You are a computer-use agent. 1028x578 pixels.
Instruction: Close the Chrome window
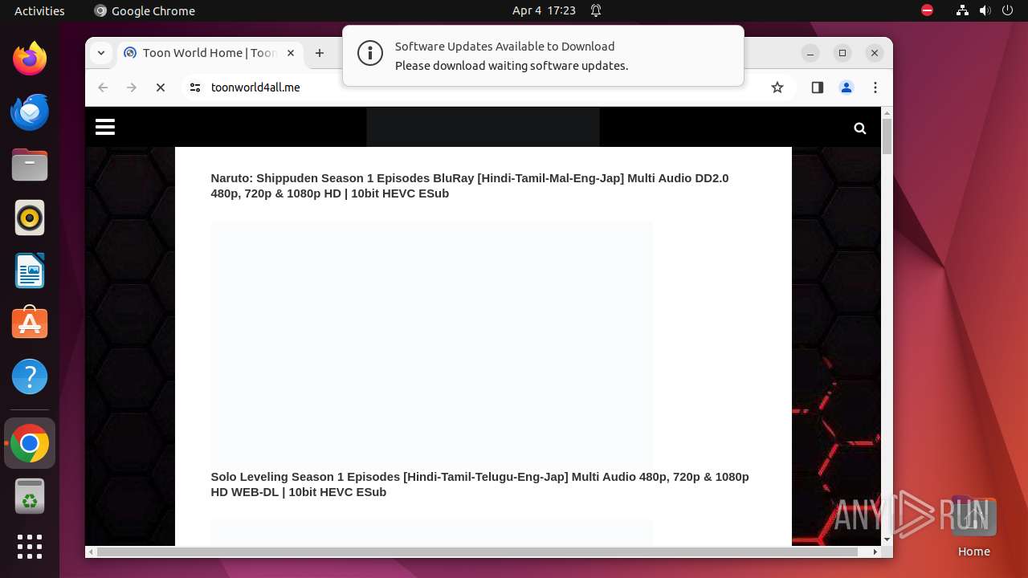875,53
